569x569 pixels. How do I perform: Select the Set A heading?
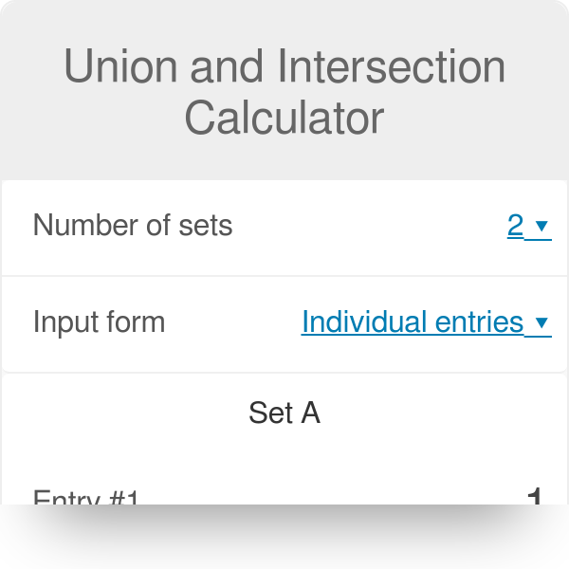[x=284, y=413]
